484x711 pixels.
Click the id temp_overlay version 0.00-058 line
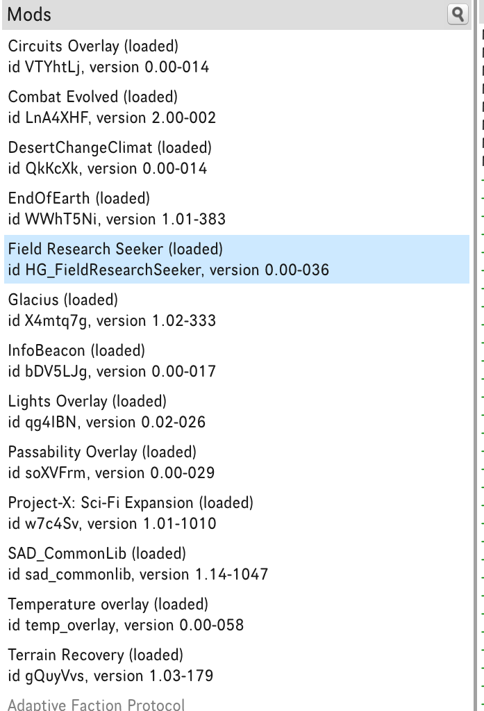tap(126, 625)
